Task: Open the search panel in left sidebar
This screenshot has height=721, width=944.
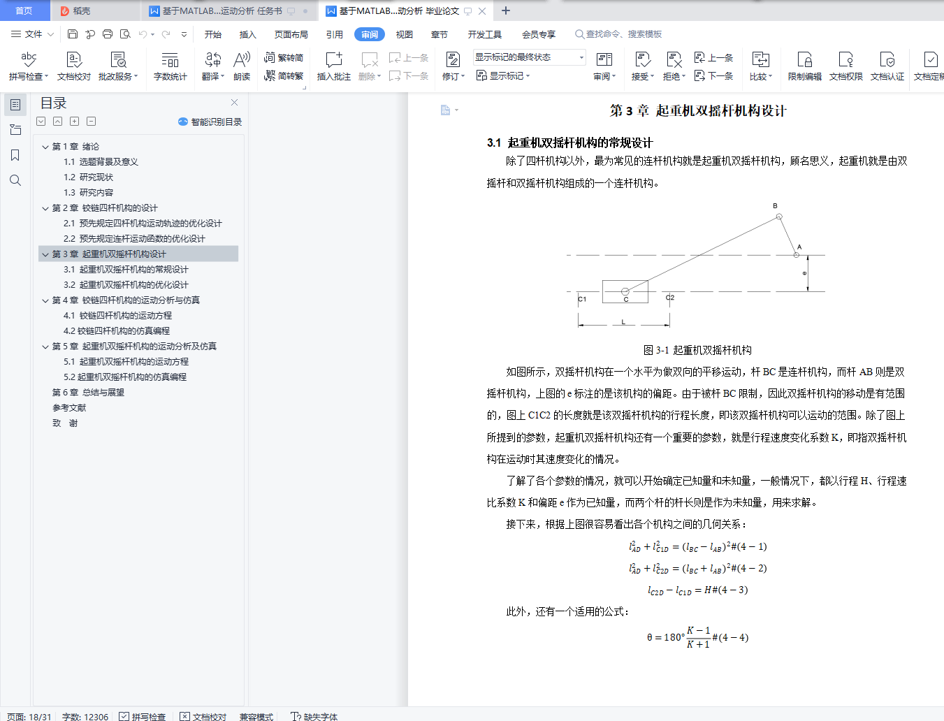Action: [x=15, y=180]
